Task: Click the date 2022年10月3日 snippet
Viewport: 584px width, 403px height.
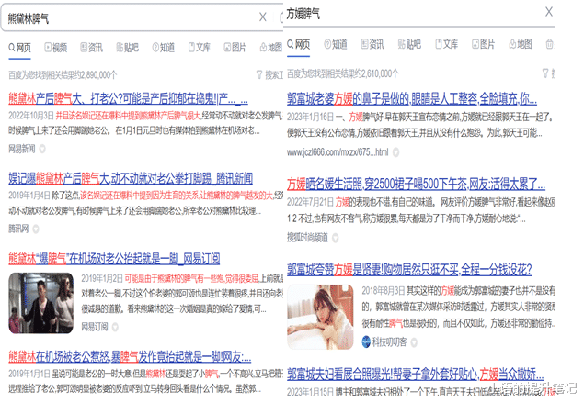Action: tap(31, 116)
